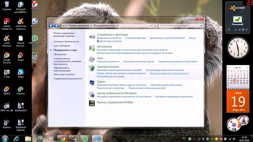Click the Панель управления NVIDIA heading
This screenshot has width=253, height=142.
point(115,102)
